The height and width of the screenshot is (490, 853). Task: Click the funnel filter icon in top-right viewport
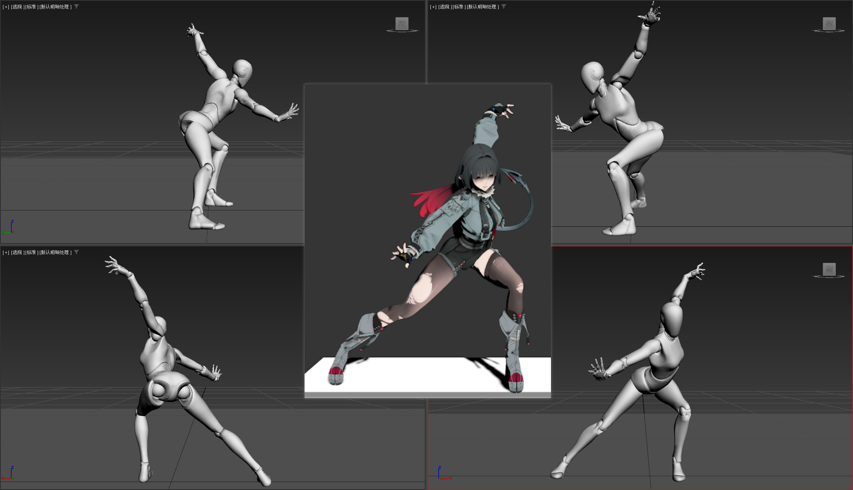504,7
